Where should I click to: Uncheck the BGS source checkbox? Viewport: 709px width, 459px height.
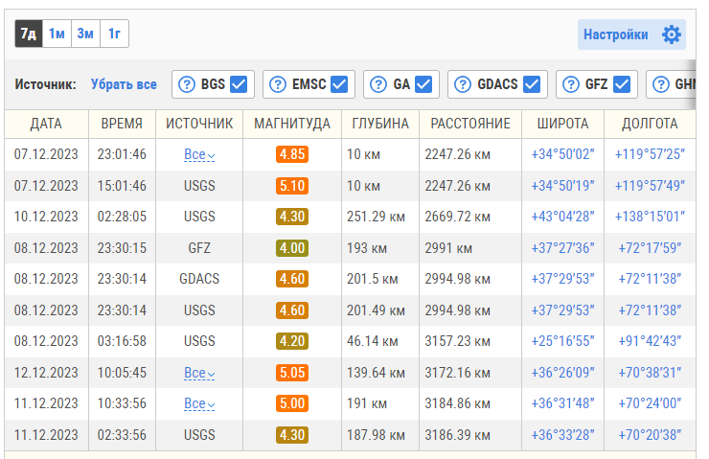pyautogui.click(x=239, y=84)
